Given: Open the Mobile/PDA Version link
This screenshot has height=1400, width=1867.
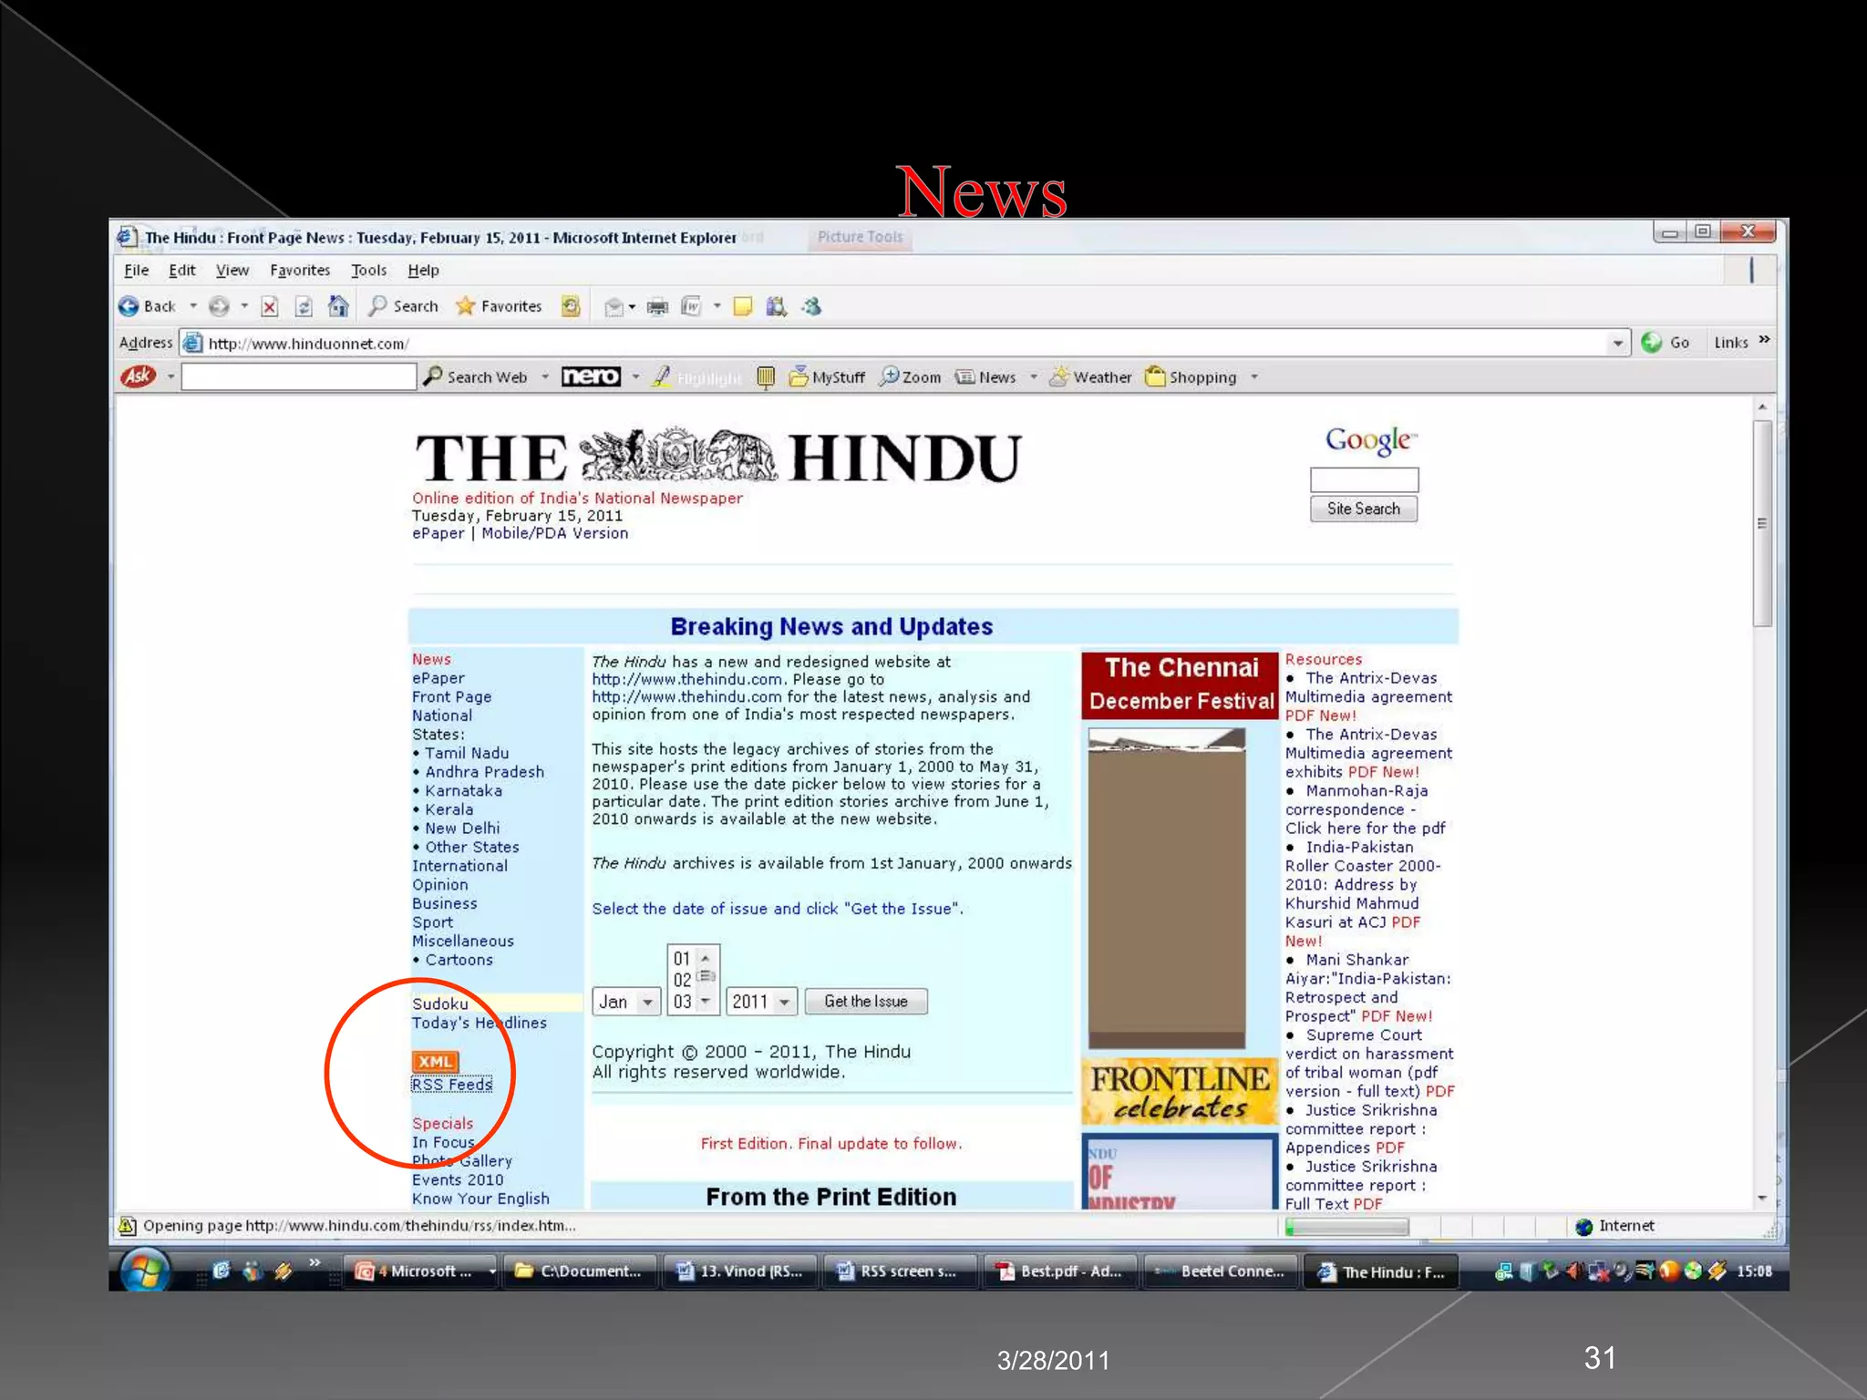Looking at the screenshot, I should point(555,533).
